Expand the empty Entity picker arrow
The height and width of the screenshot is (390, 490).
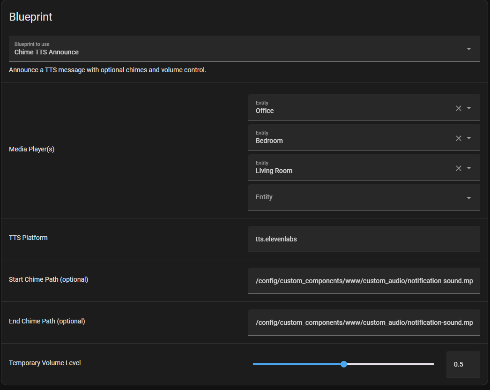(x=469, y=198)
